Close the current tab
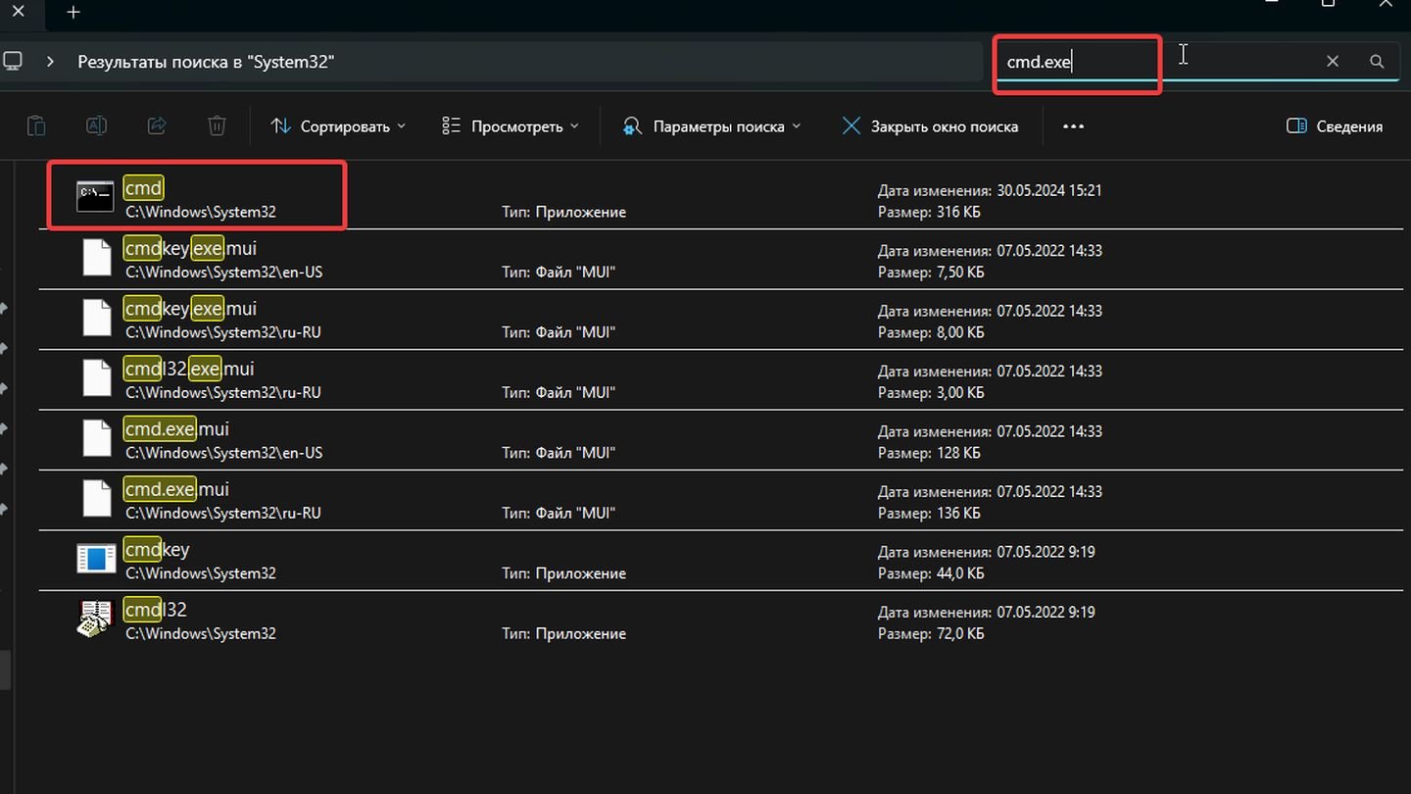The width and height of the screenshot is (1411, 794). (x=18, y=12)
